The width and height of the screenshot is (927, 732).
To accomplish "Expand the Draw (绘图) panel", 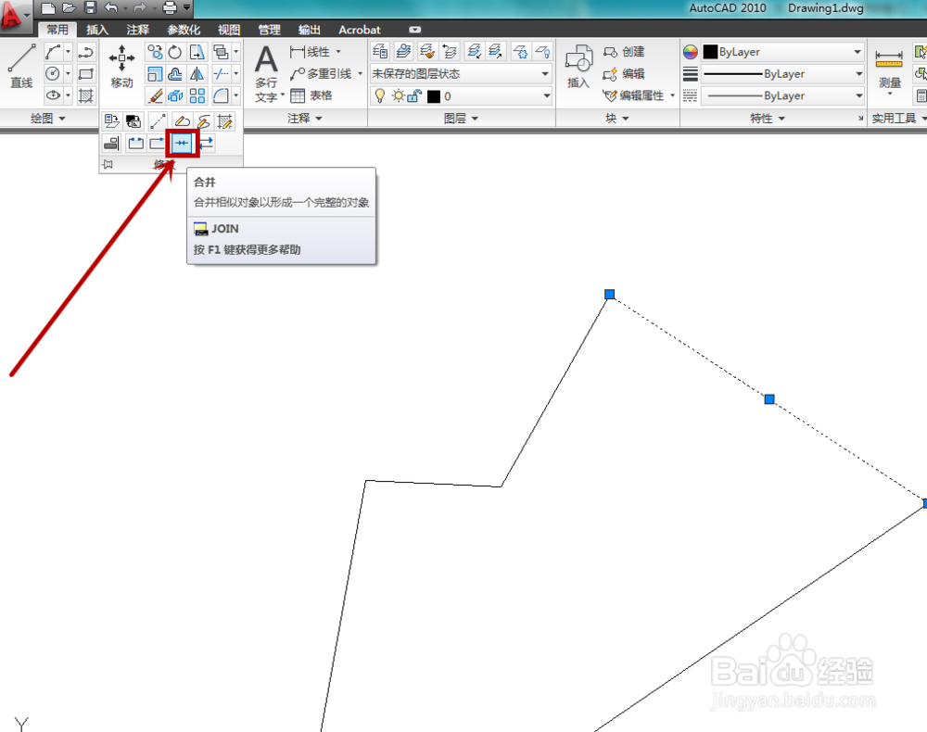I will point(47,119).
